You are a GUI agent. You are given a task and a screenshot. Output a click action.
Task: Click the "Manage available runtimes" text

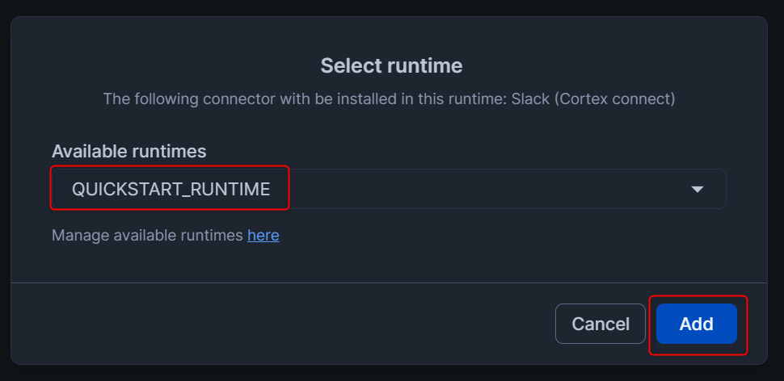(x=147, y=236)
